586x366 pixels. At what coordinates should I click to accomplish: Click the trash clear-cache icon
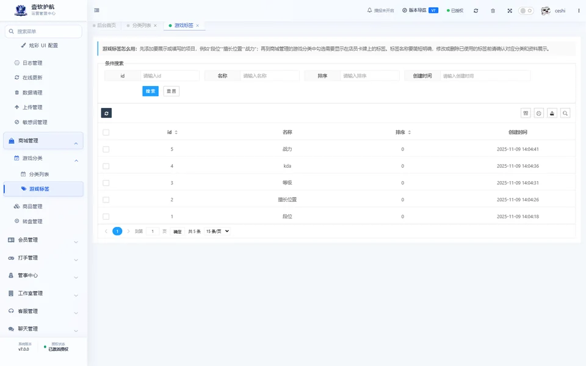coord(493,11)
